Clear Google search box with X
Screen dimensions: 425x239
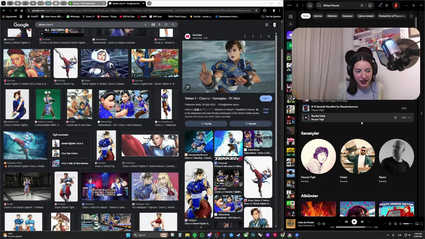[145, 25]
